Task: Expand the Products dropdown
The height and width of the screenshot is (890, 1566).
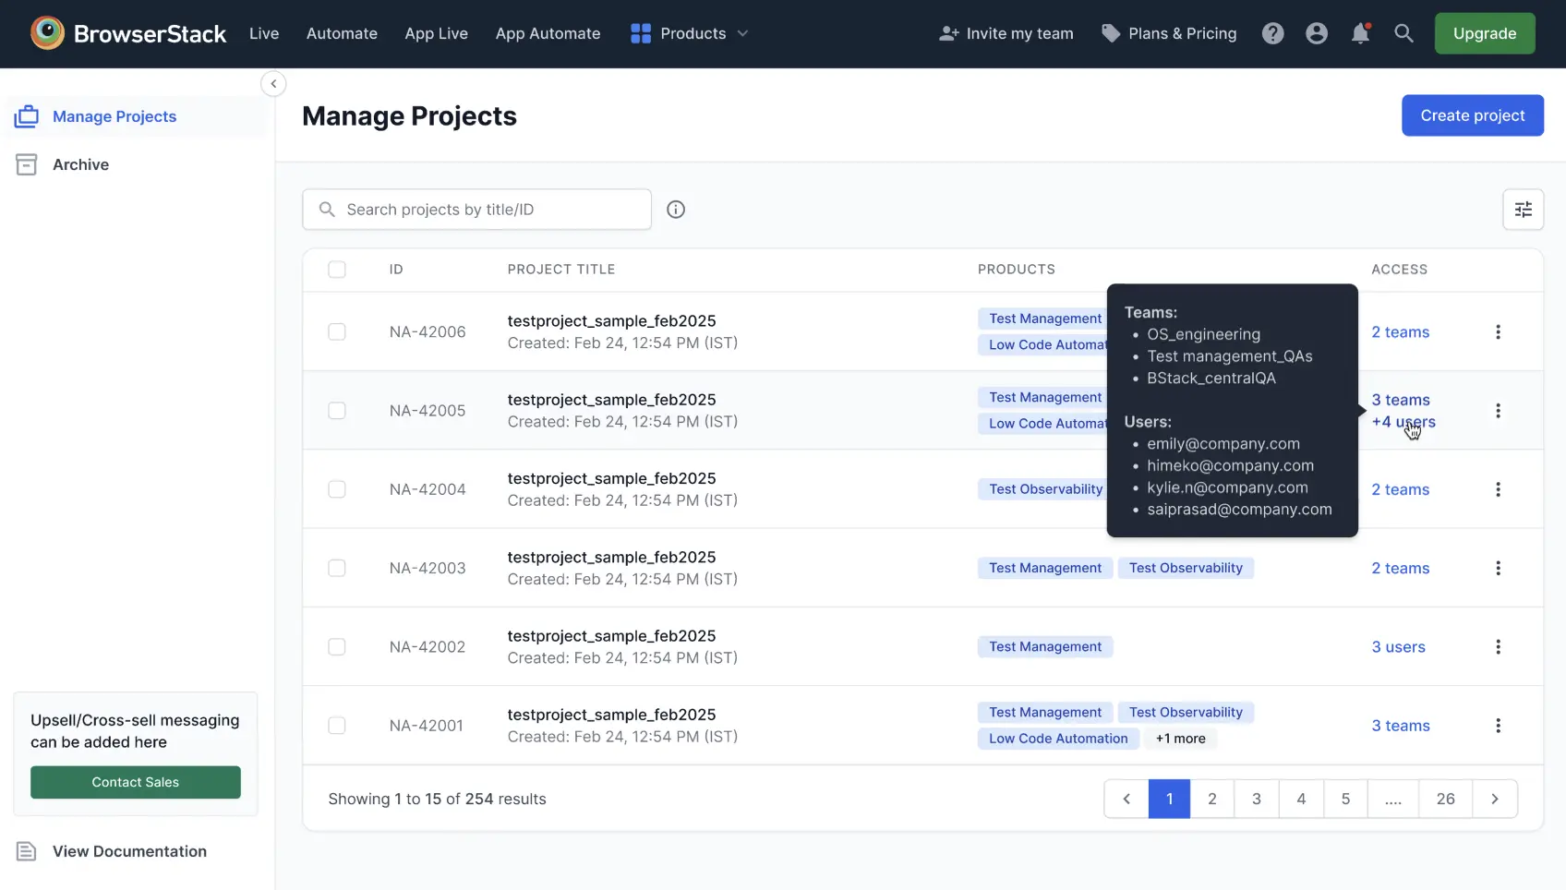Action: (689, 33)
